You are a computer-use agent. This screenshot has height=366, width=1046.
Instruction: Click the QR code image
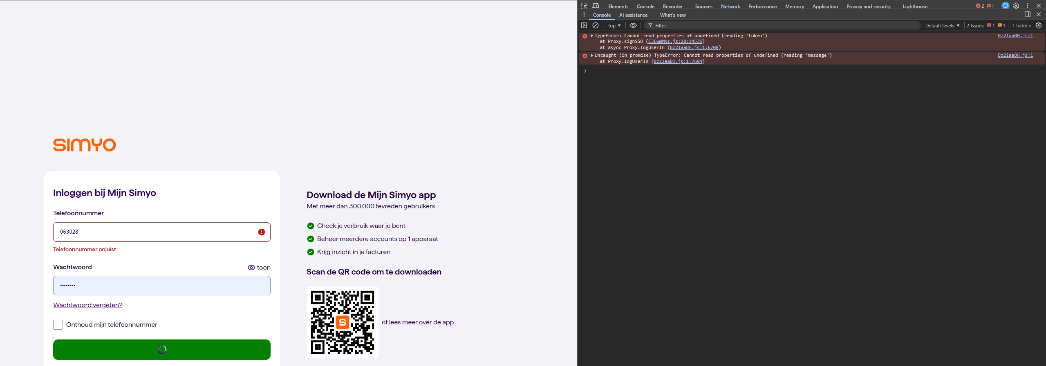point(343,322)
